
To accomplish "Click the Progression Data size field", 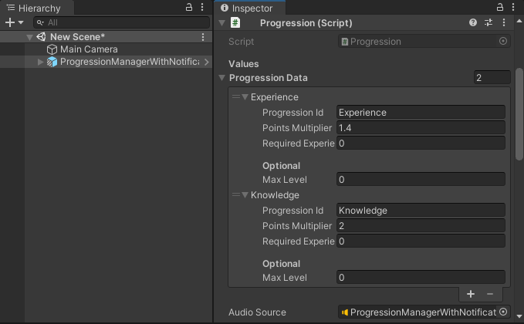I will tap(492, 77).
